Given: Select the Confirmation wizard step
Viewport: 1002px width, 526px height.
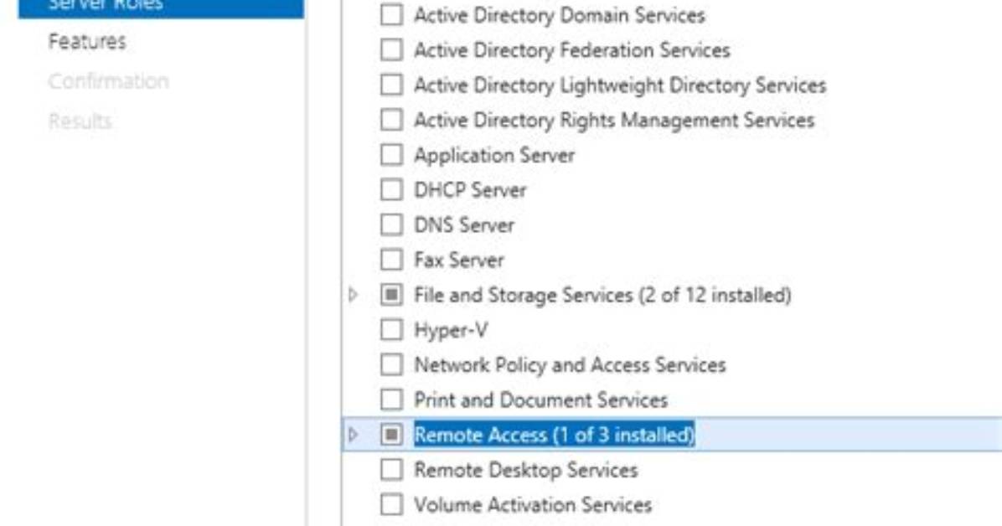Looking at the screenshot, I should tap(109, 81).
